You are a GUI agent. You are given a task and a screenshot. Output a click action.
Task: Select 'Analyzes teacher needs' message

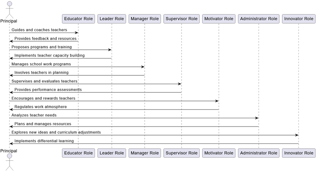(x=34, y=115)
